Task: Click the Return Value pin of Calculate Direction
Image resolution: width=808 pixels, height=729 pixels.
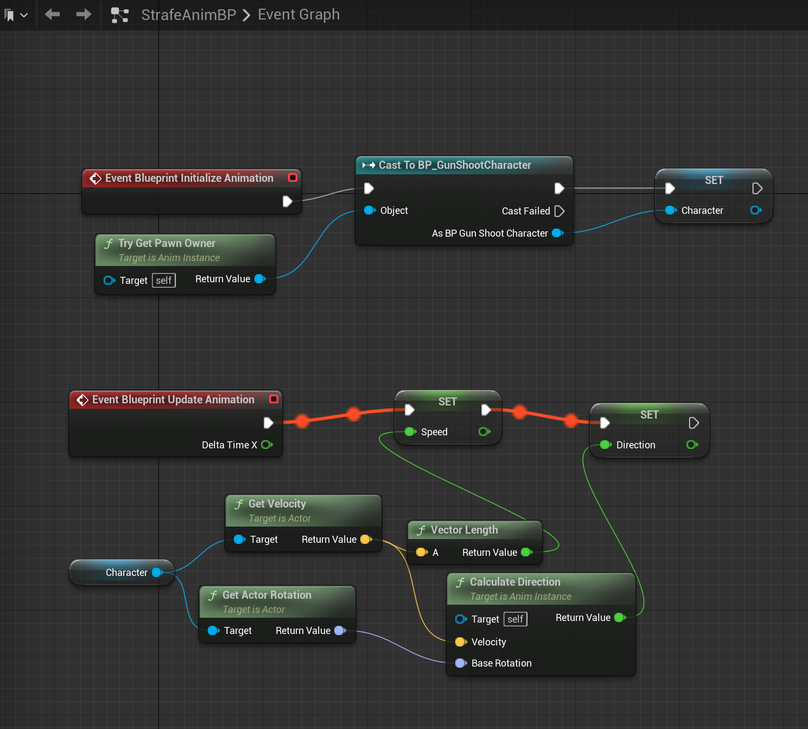Action: coord(620,617)
